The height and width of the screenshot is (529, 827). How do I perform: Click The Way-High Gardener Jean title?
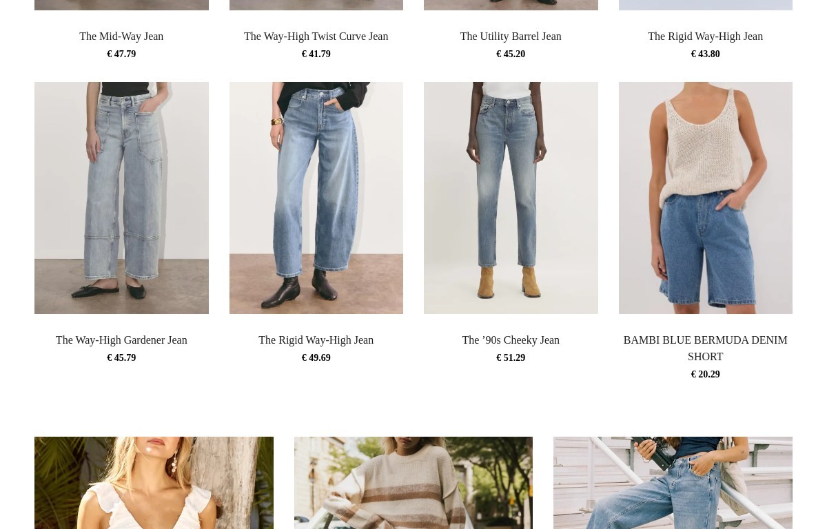121,340
